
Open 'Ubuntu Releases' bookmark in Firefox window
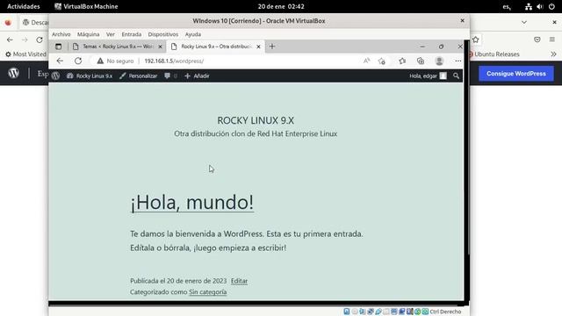(x=494, y=54)
